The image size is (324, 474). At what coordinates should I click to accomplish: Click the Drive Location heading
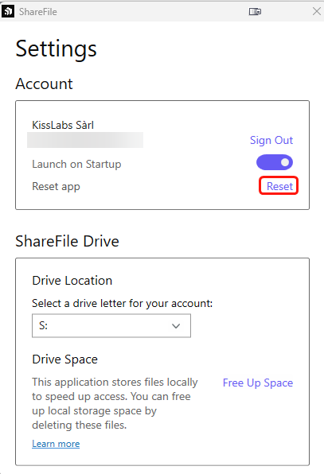tap(72, 281)
